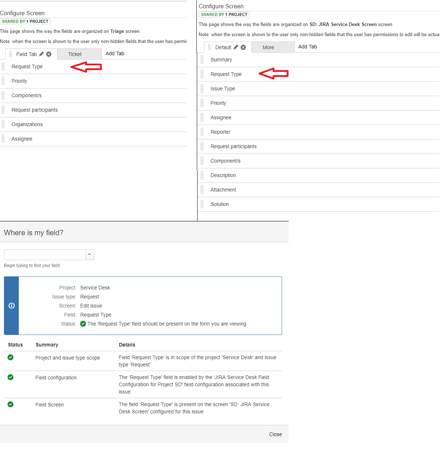Open the field finder dropdown arrow

[x=90, y=255]
